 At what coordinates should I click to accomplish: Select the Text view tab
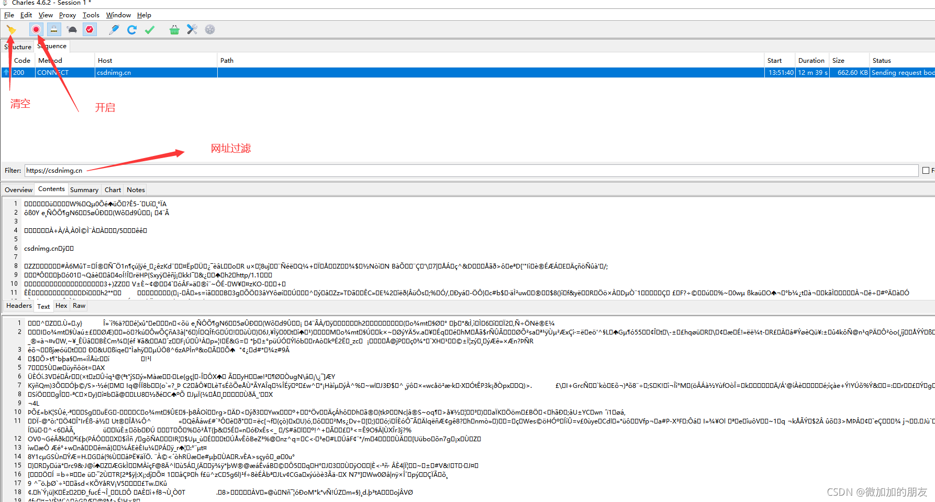click(x=43, y=306)
